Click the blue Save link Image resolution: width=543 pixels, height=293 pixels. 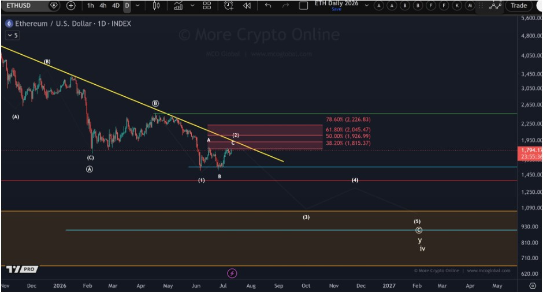coord(336,9)
